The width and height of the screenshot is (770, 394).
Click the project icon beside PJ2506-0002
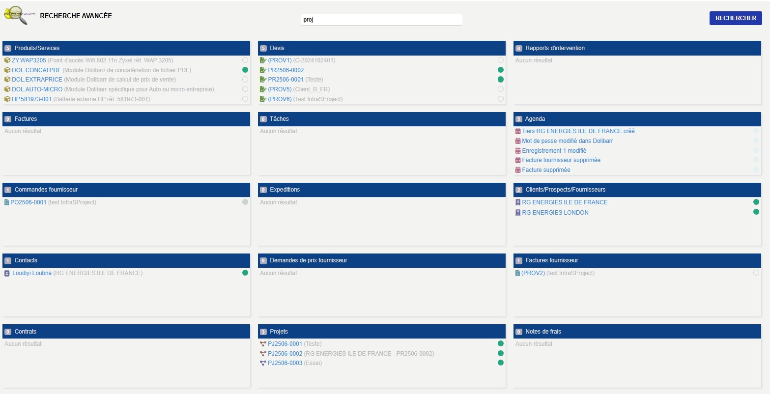coord(263,354)
